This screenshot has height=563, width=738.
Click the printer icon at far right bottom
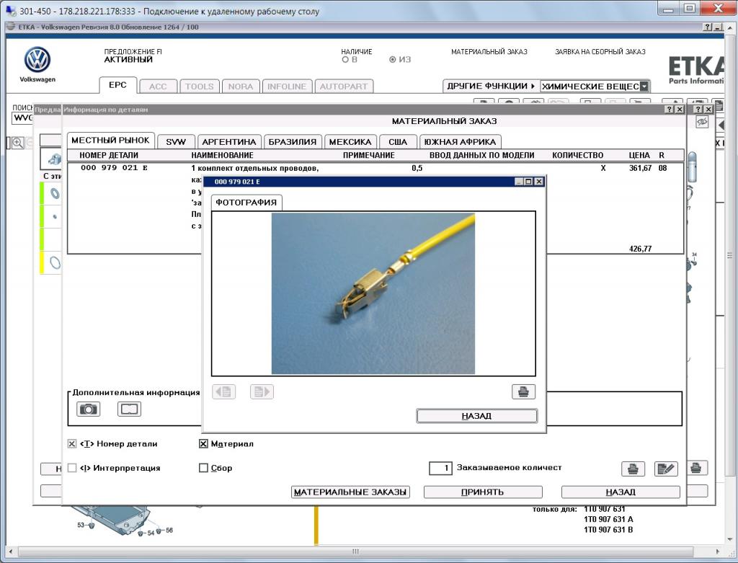tap(696, 468)
